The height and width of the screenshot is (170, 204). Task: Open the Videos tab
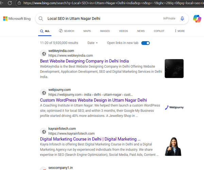pyautogui.click(x=123, y=31)
